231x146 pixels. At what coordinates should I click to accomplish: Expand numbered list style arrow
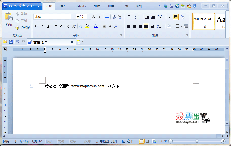[141, 17]
